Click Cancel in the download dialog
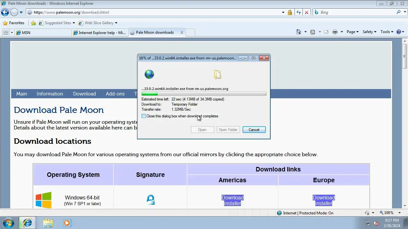The width and height of the screenshot is (408, 229). (x=254, y=130)
